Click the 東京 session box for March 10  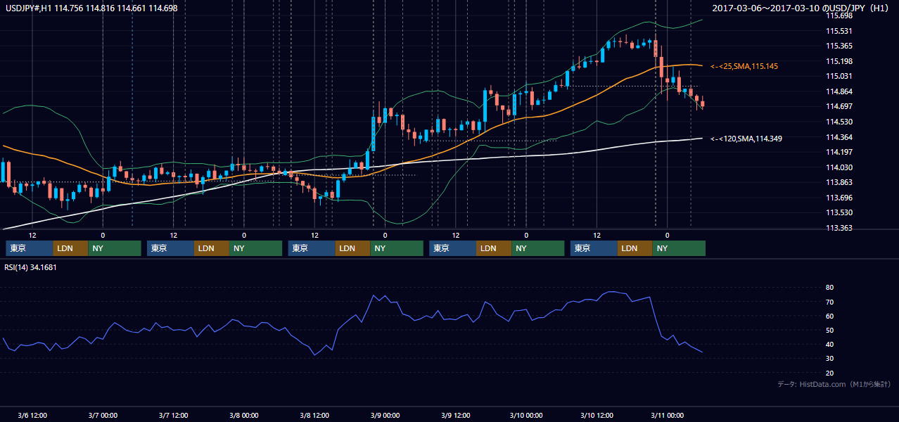(594, 248)
